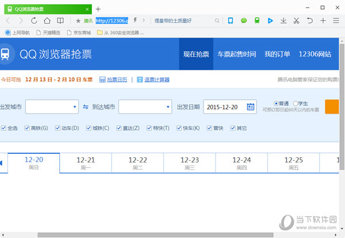Screen dimensions: 345x238
Task: Open the 京东商城 bookmark
Action: (79, 33)
